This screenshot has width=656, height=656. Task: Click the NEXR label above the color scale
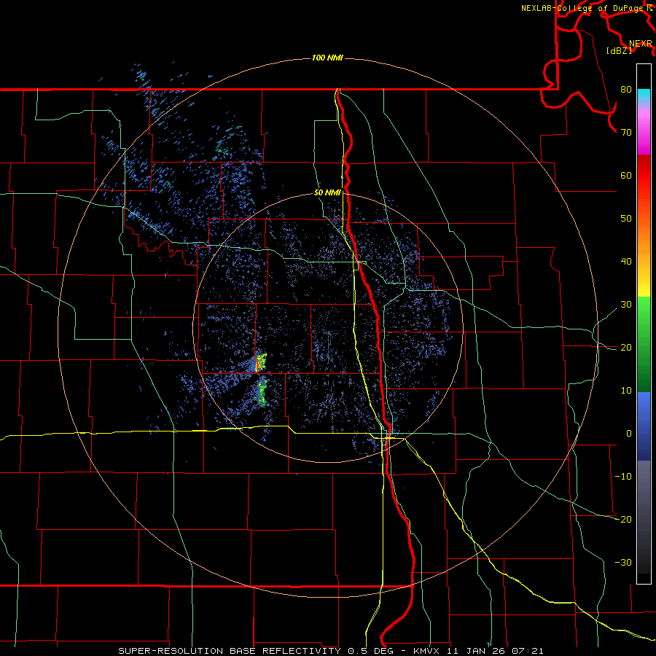[x=640, y=44]
